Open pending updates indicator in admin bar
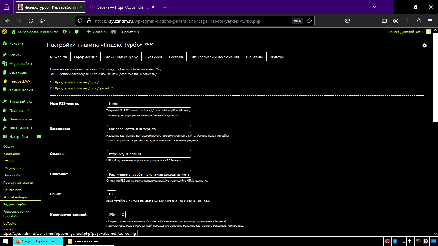This screenshot has height=246, width=438. 66,32
